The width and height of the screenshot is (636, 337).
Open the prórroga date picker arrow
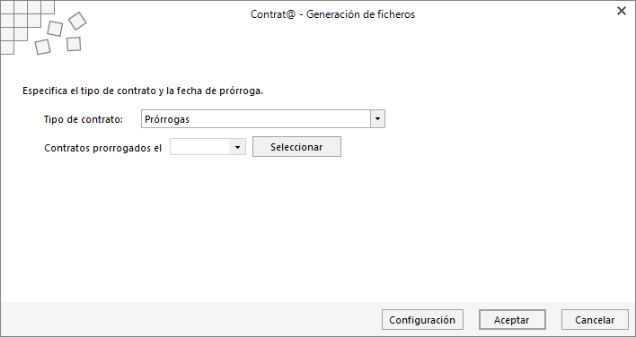[238, 147]
